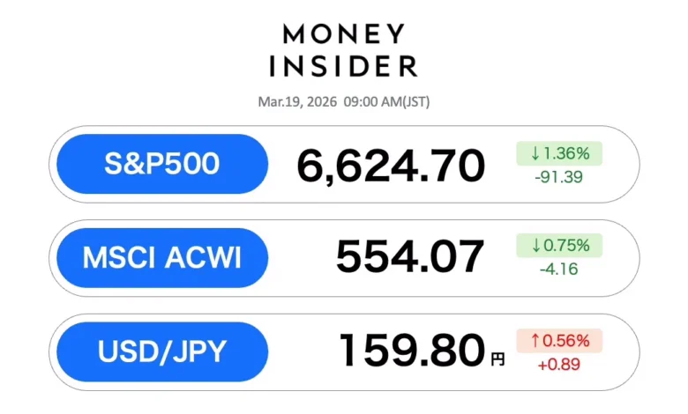Select the blue MSCI ACWI label
This screenshot has width=688, height=414.
(161, 257)
